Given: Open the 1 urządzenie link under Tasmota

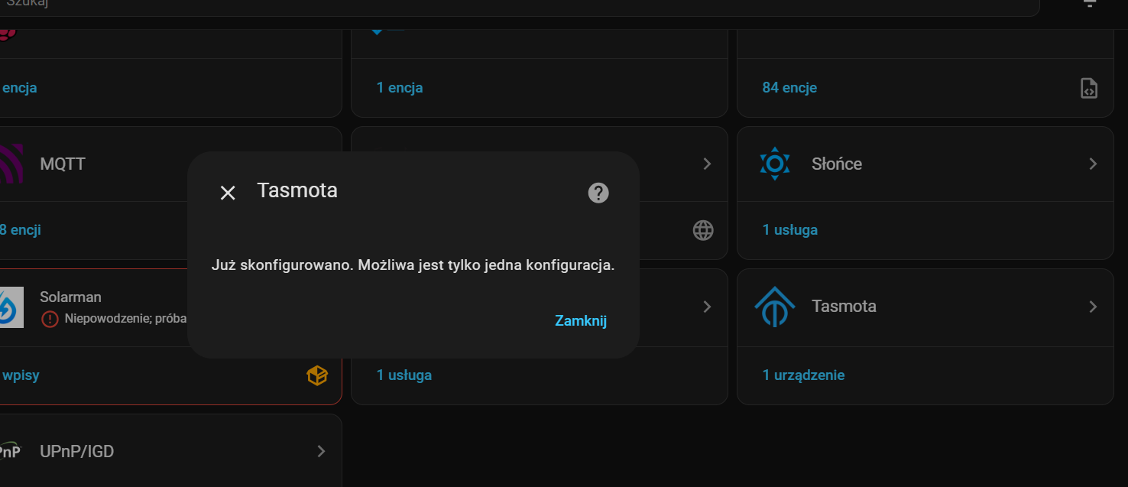Looking at the screenshot, I should 803,375.
